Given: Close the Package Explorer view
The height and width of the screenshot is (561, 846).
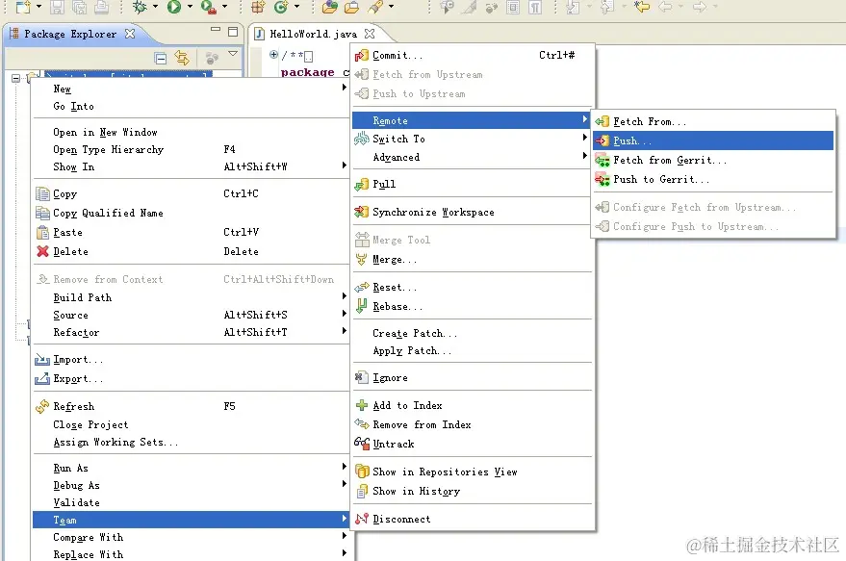Looking at the screenshot, I should pos(130,34).
